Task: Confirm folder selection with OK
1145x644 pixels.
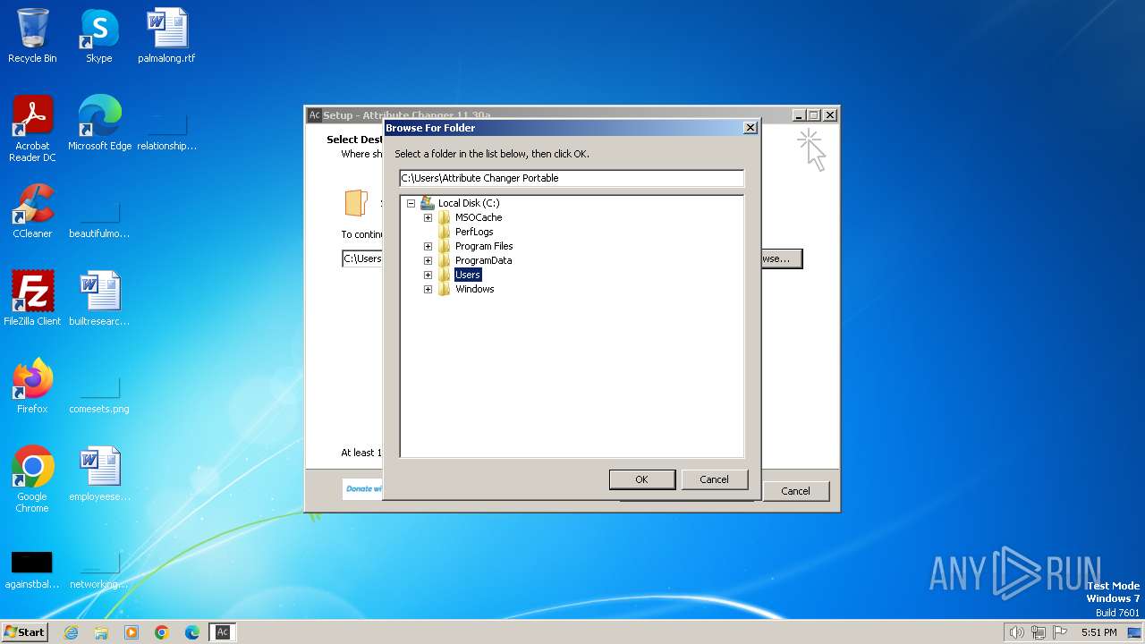Action: (x=641, y=479)
